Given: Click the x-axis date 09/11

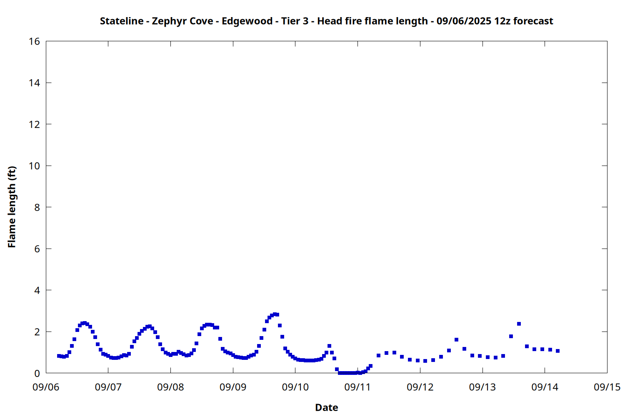Looking at the screenshot, I should pyautogui.click(x=357, y=387).
